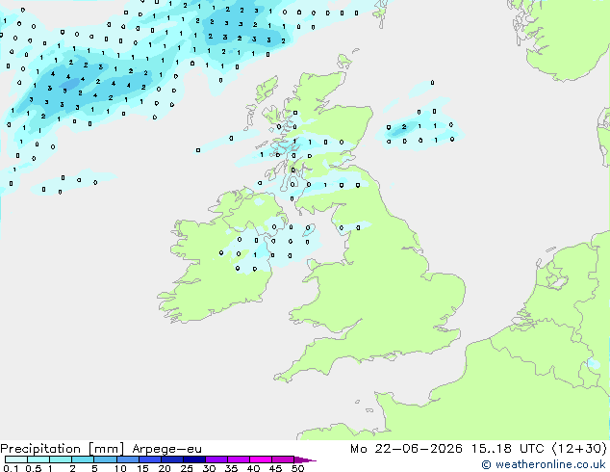Click the 40 mm magenta legend swatch
610x472 pixels.
pos(261,459)
